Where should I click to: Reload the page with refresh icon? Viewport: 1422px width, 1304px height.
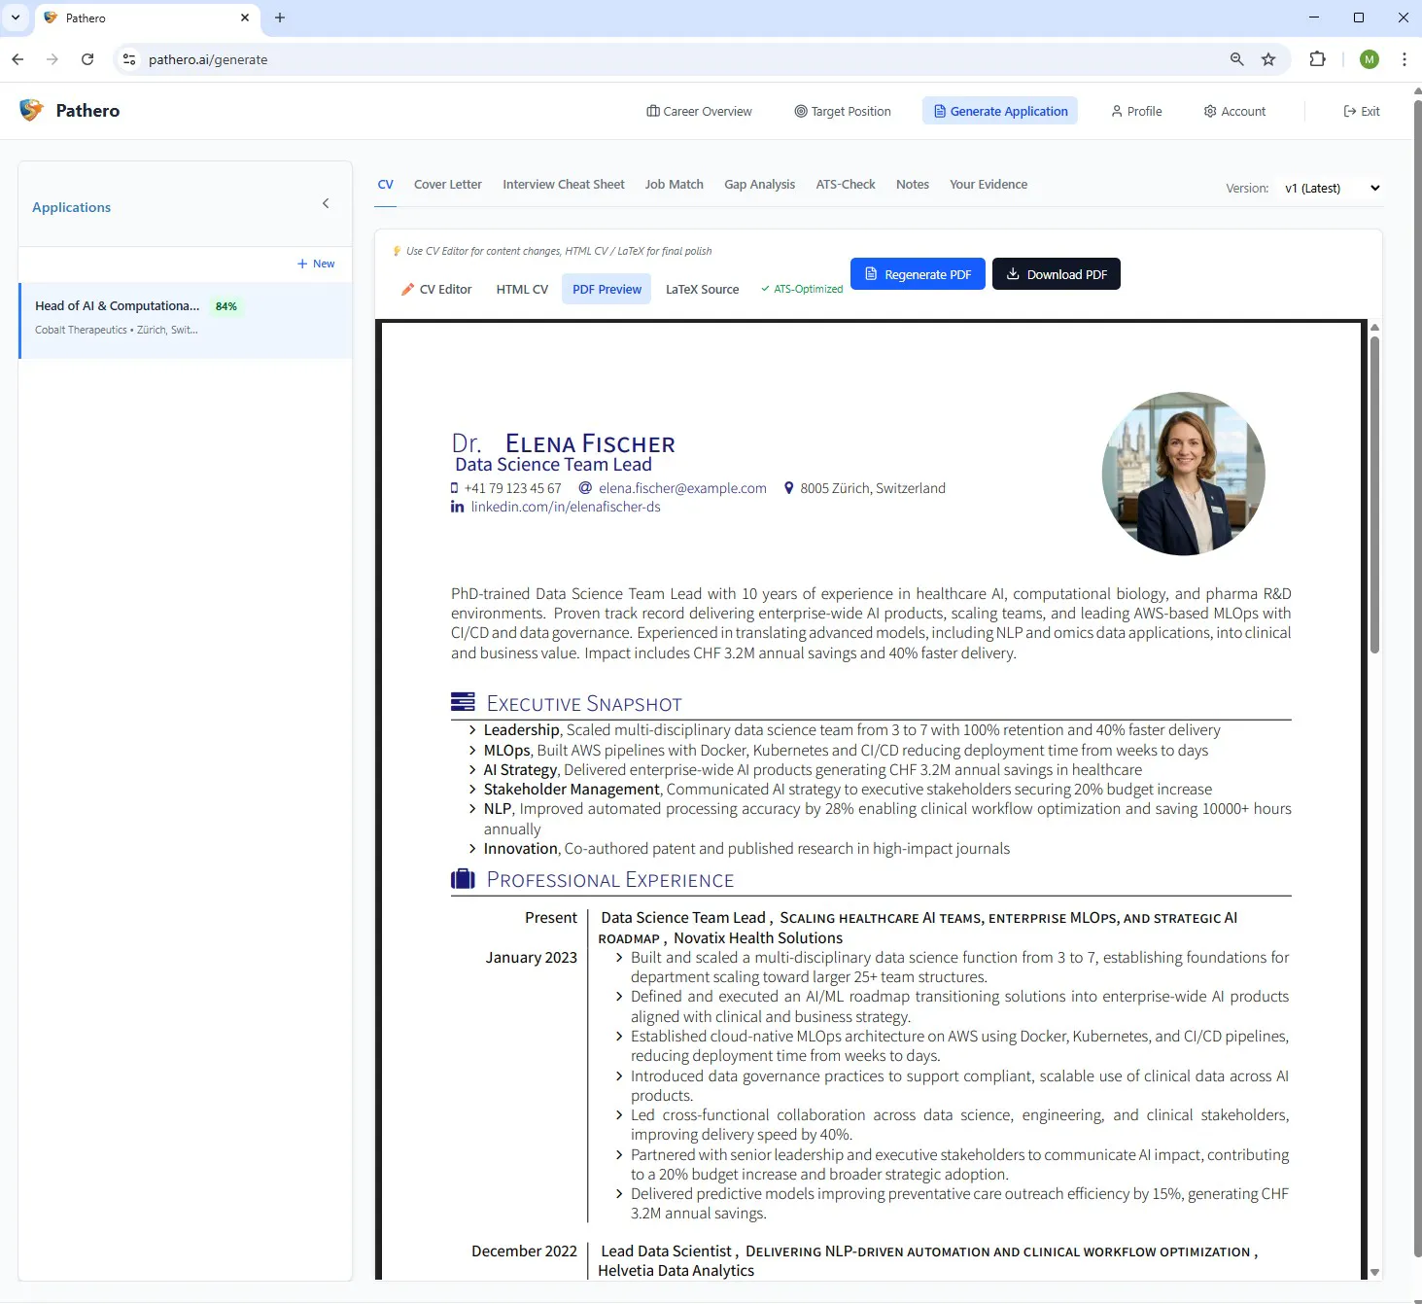tap(87, 59)
